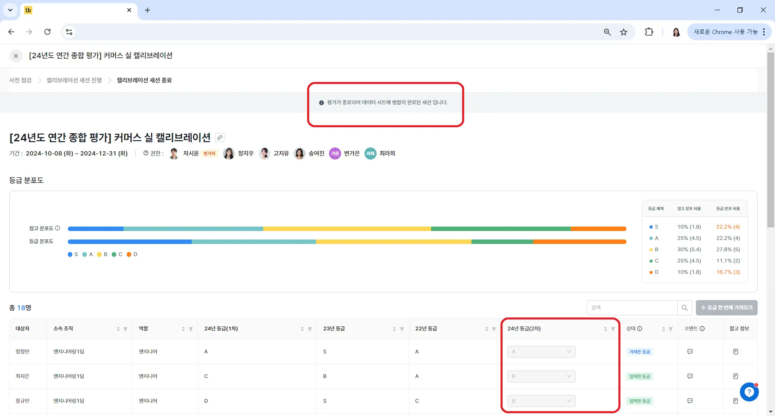Open comment icon for 최지은 row
The width and height of the screenshot is (775, 416).
(690, 376)
